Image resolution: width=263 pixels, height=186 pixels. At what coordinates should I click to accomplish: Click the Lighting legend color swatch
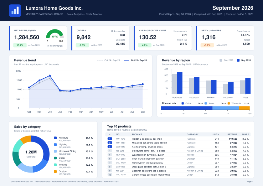(x=55, y=145)
